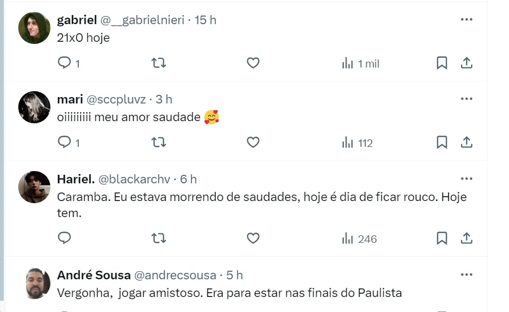The width and height of the screenshot is (509, 312).
Task: Open André Sousa's profile name link
Action: (94, 275)
